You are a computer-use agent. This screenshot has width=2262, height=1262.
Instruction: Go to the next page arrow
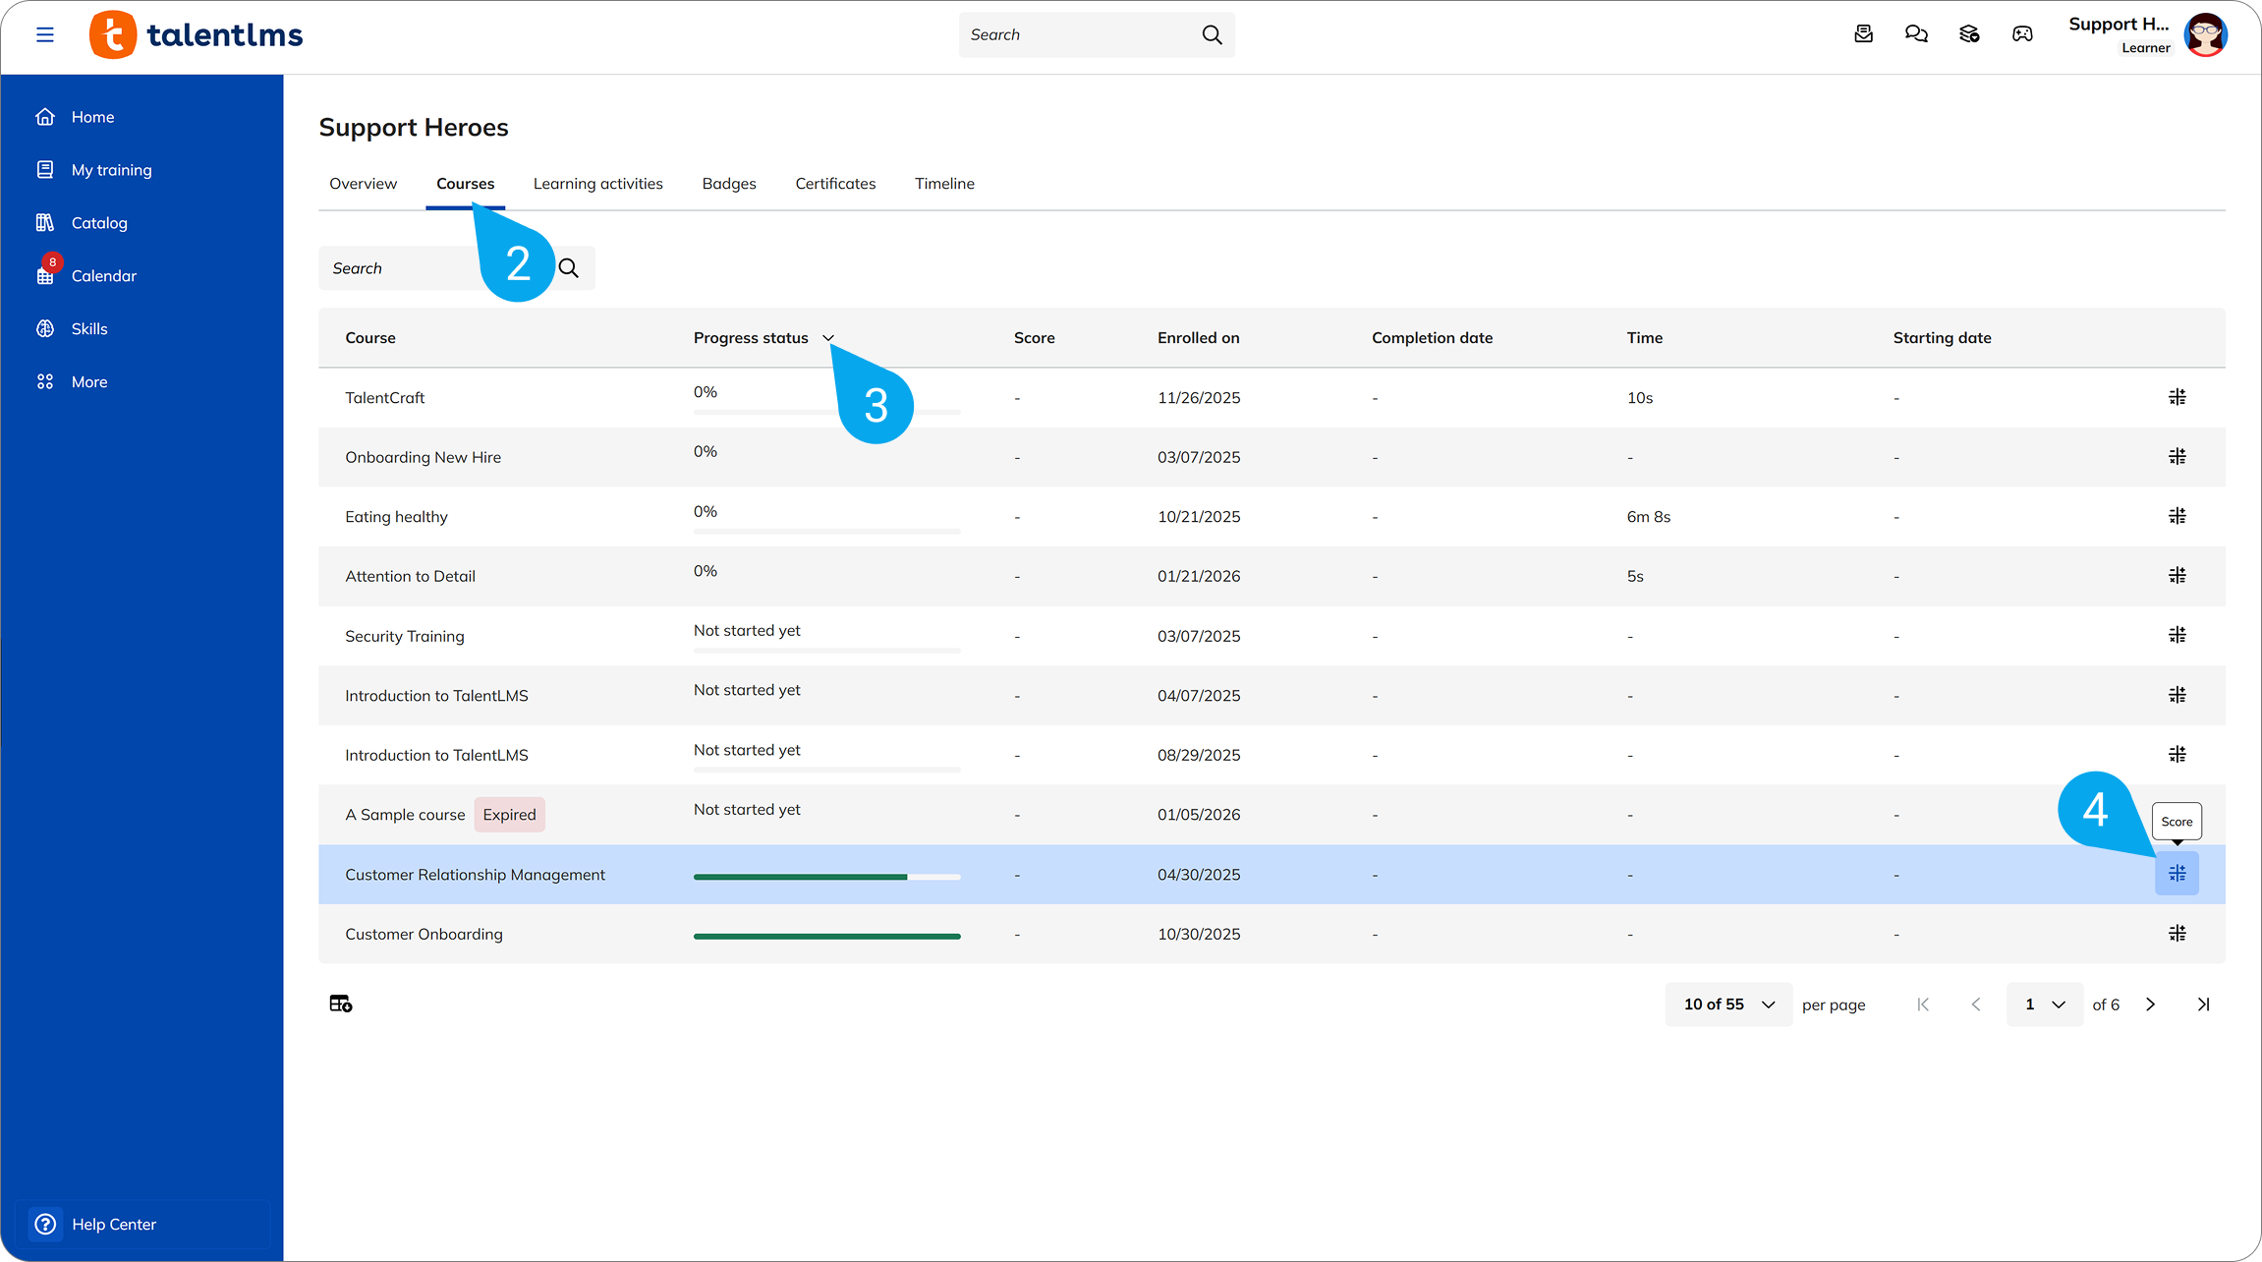click(2150, 1004)
